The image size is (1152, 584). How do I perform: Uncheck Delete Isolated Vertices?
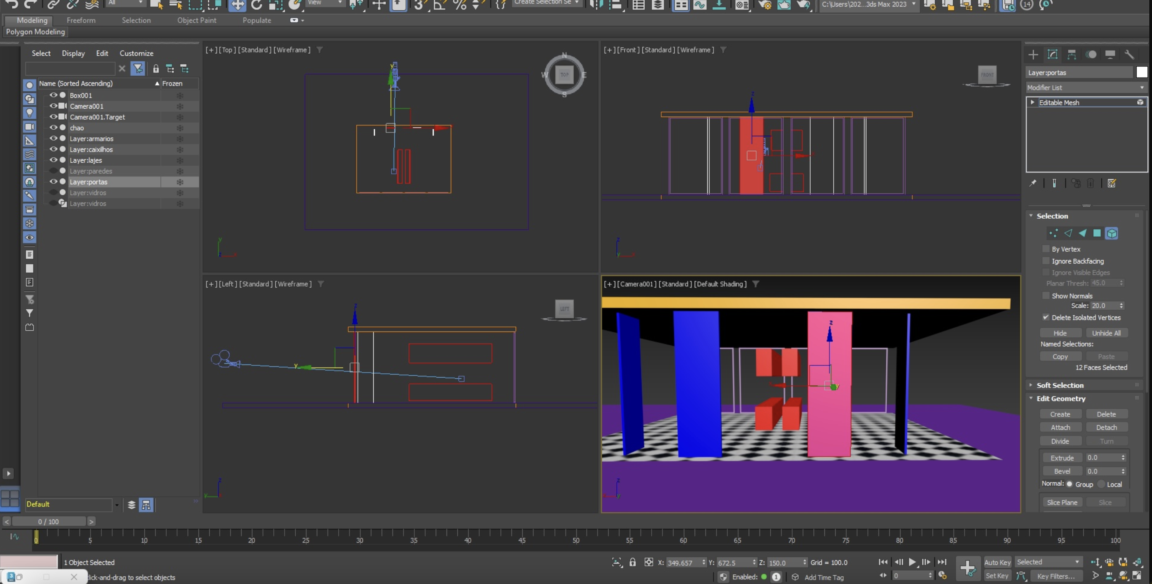[1046, 317]
